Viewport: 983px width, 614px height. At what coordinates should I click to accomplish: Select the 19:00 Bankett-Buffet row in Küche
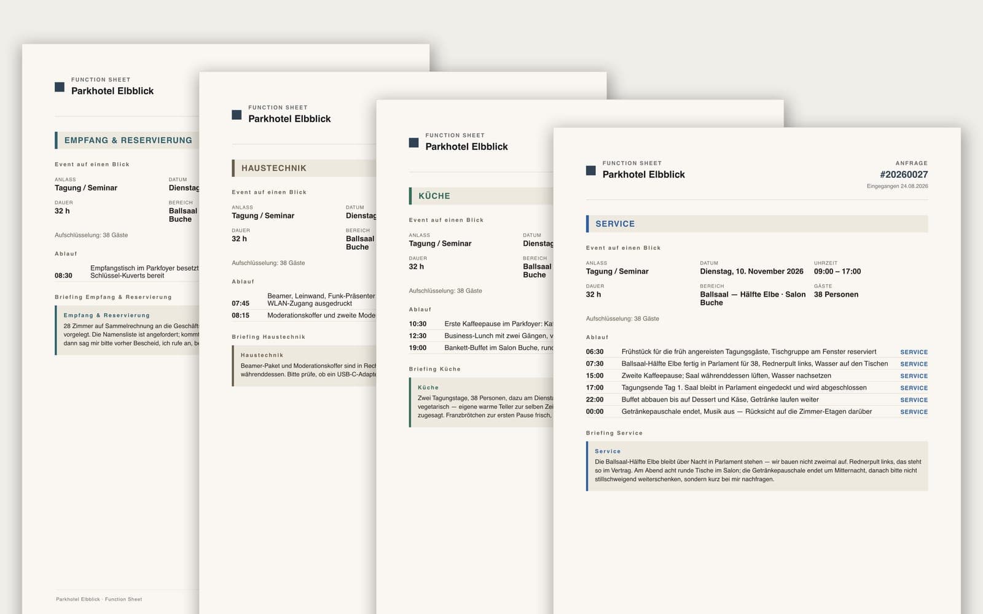tap(481, 348)
